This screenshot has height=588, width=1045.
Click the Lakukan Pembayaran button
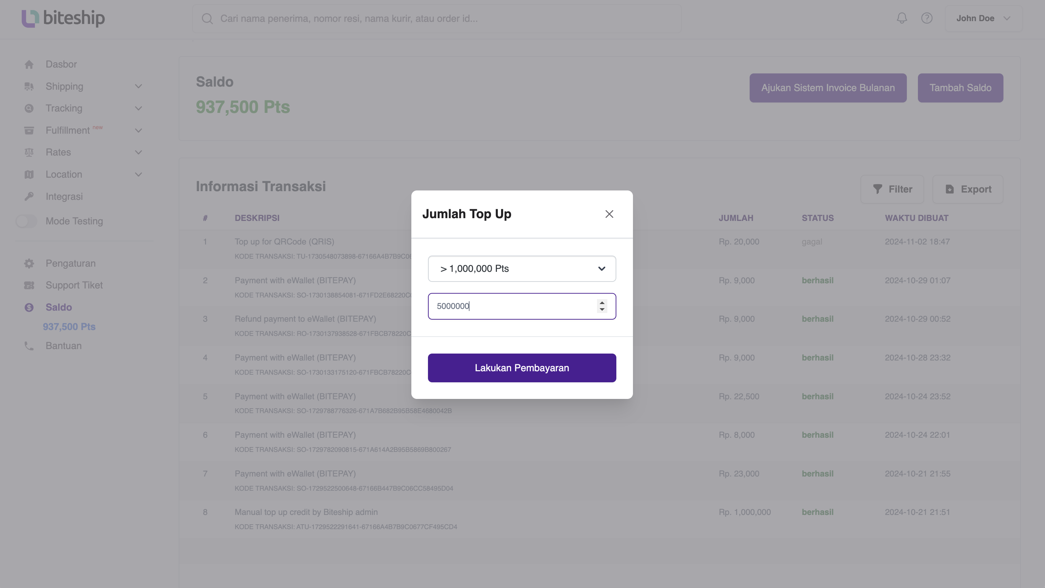522,368
